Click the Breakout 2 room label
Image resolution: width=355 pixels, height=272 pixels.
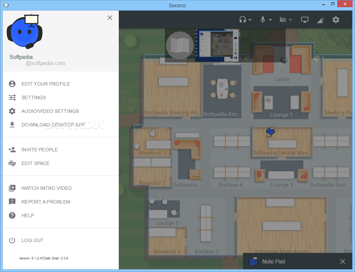point(152,183)
